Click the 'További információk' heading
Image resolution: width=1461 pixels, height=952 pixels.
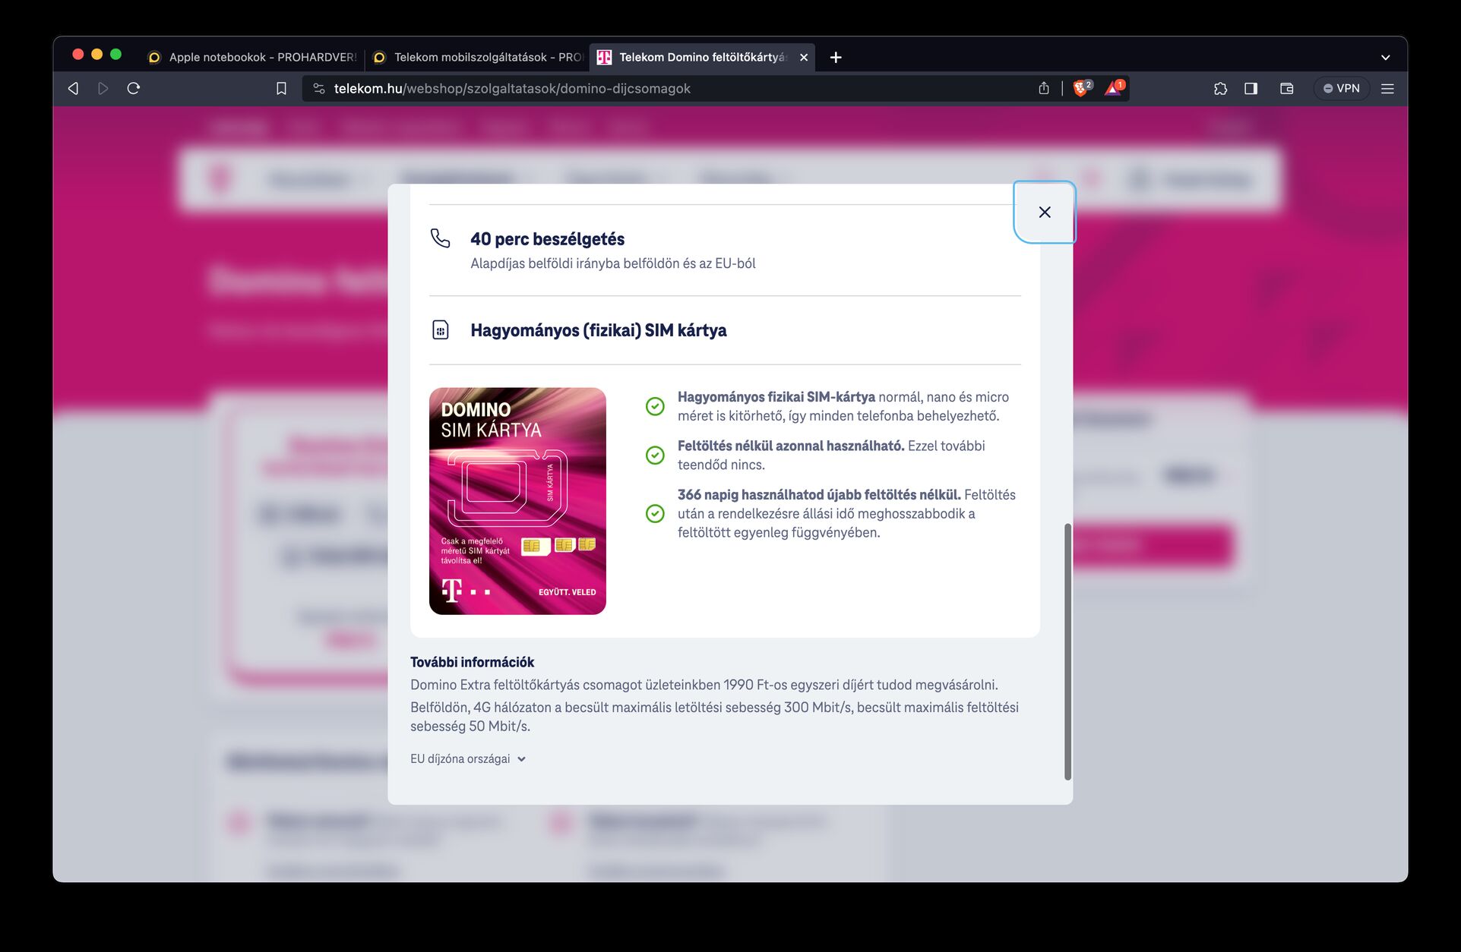[x=472, y=662]
